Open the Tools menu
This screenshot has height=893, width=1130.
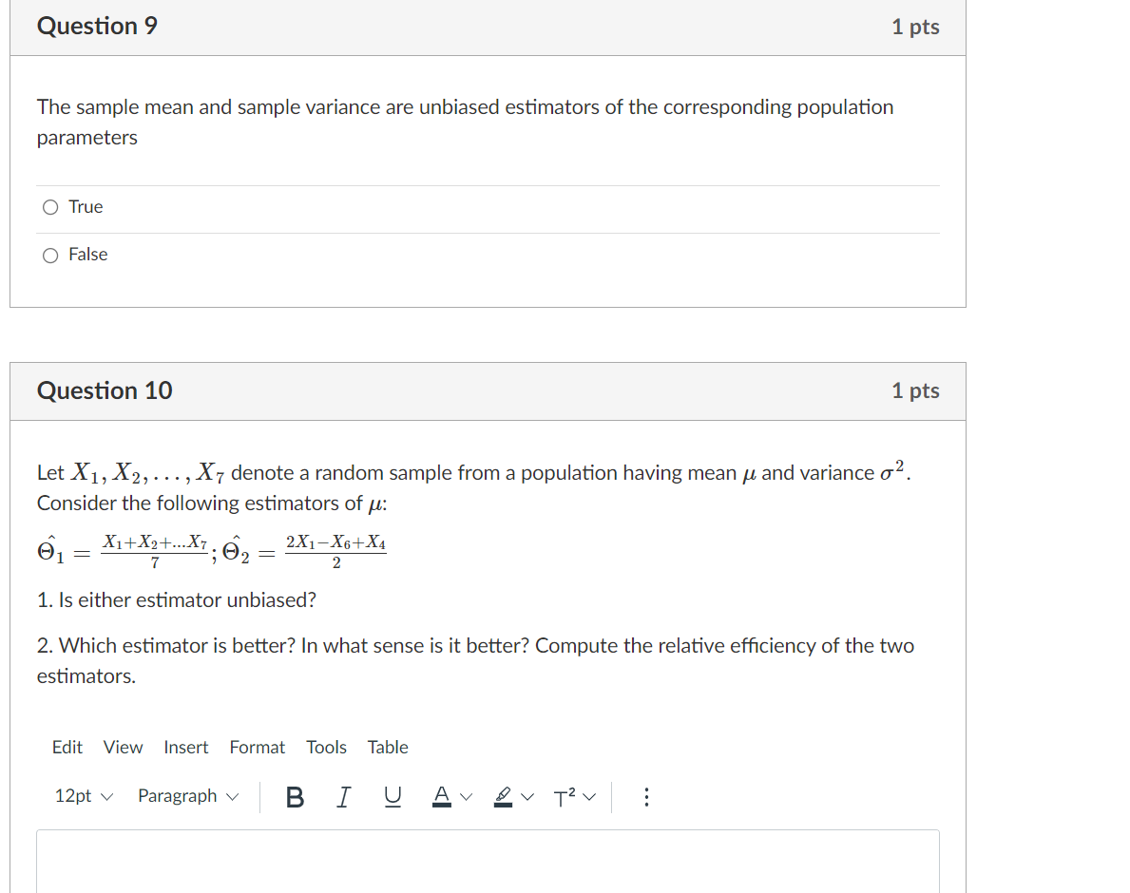(x=326, y=748)
